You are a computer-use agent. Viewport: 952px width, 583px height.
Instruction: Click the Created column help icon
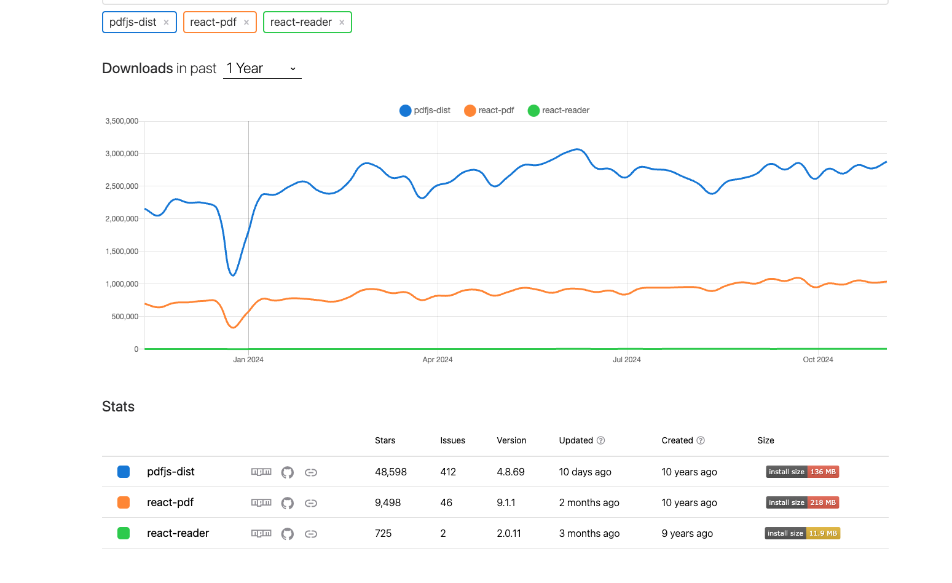tap(701, 440)
